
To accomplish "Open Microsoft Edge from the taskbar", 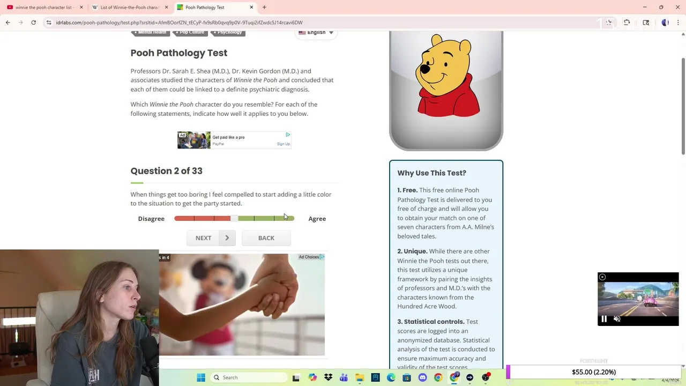I will 391,377.
